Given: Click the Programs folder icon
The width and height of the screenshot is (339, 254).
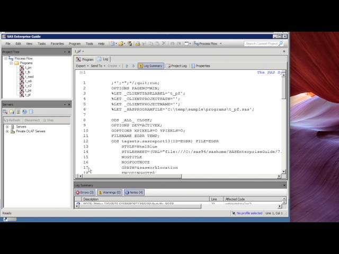Looking at the screenshot, I should 16,63.
